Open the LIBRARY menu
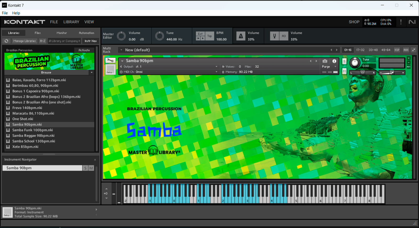This screenshot has width=419, height=228. click(x=71, y=22)
